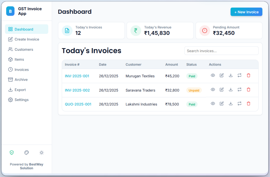270x177 pixels.
Task: Open the color palette theme icon
Action: (x=27, y=153)
